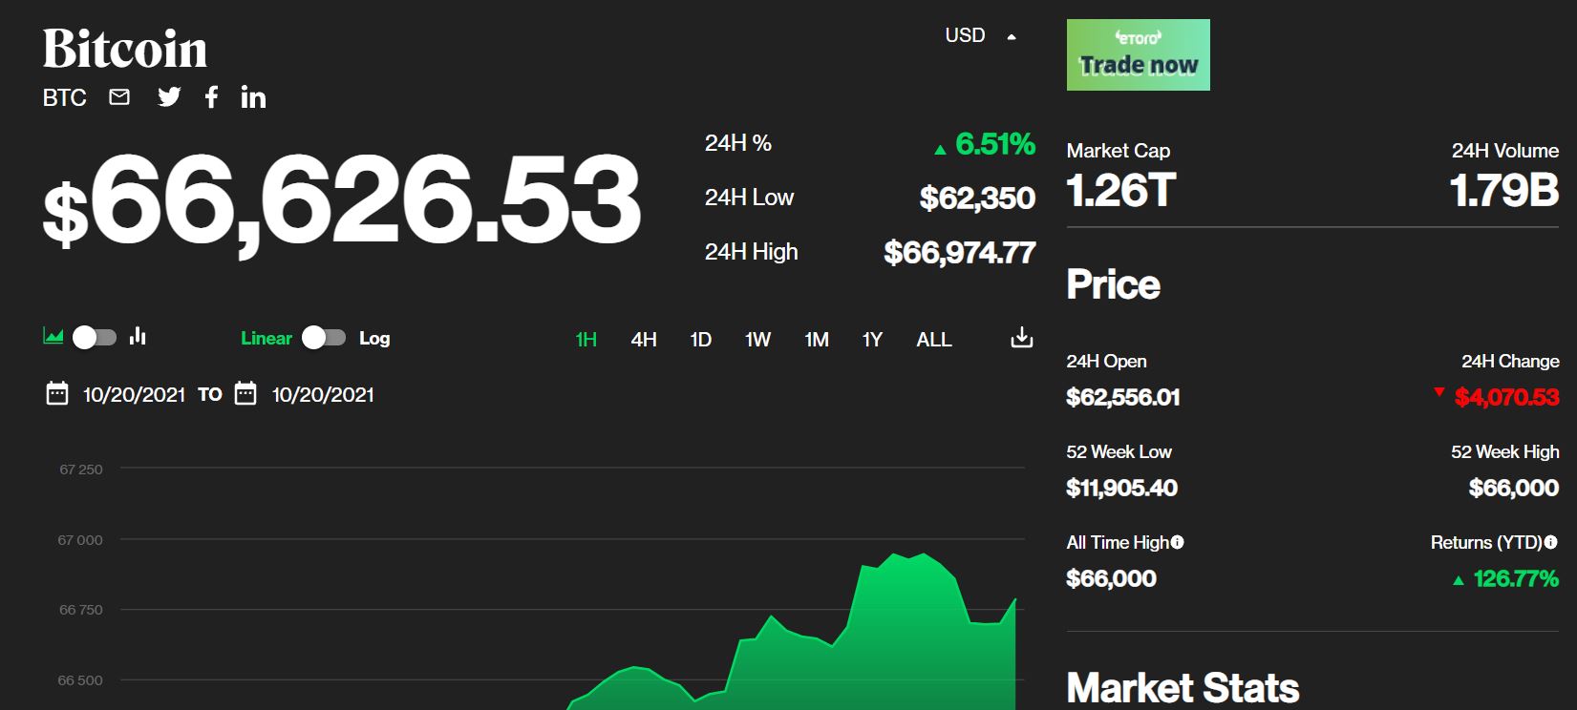Viewport: 1577px width, 710px height.
Task: Click the area chart icon
Action: click(x=53, y=336)
